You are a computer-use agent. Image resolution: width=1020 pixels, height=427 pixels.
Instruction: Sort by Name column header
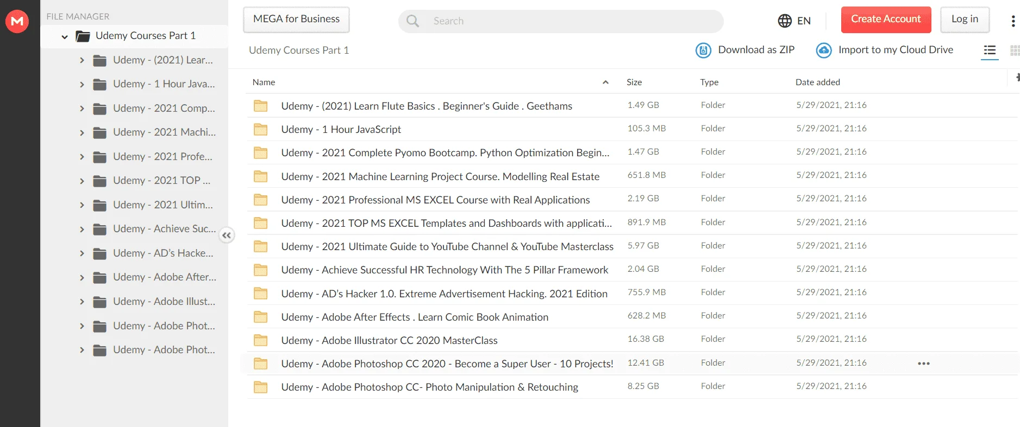coord(264,82)
